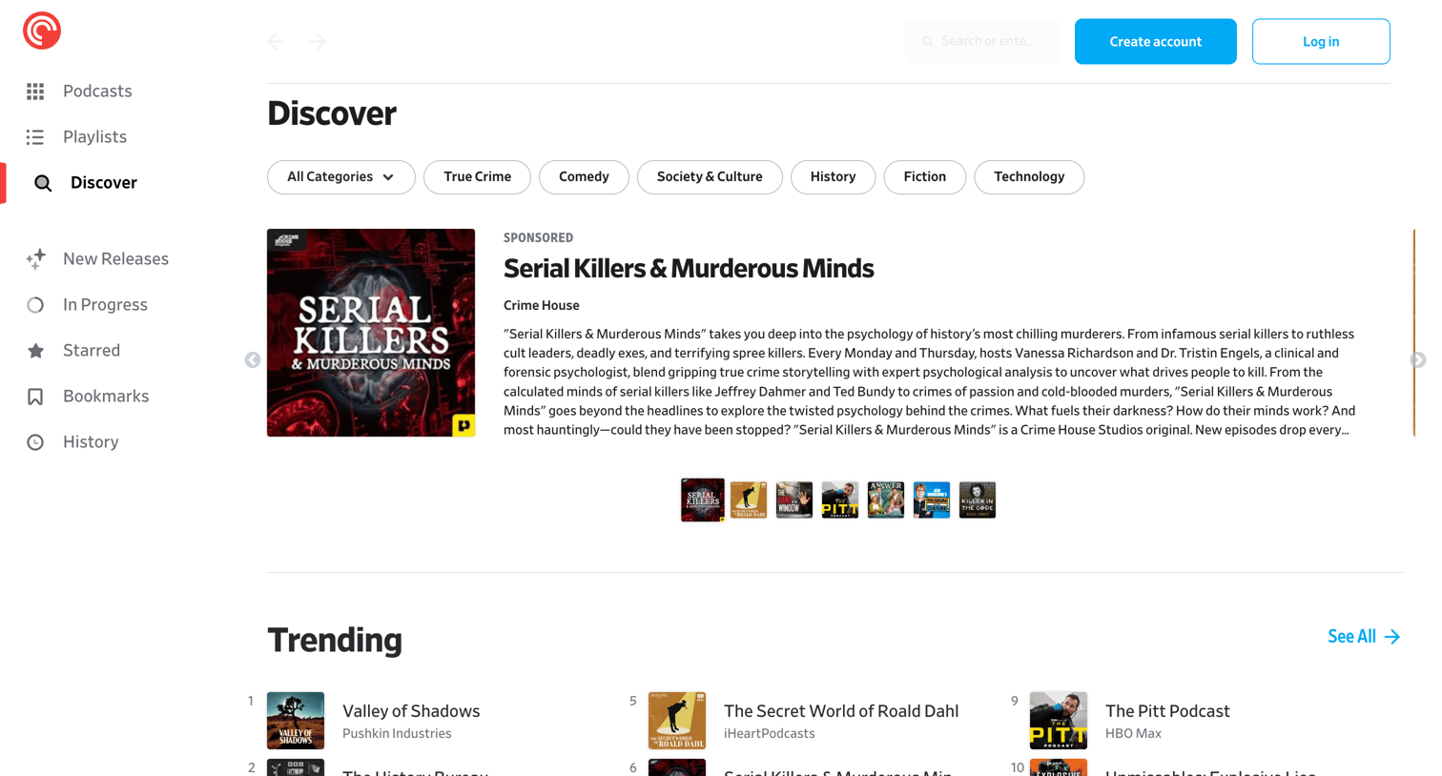Click the Log in button
1442x776 pixels.
coord(1321,42)
